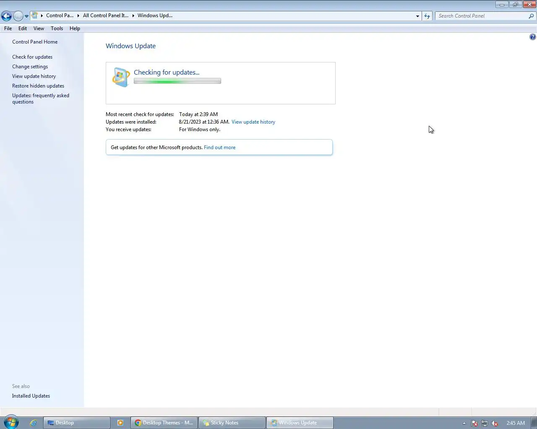Select the Windows Update taskbar button
537x429 pixels.
tap(300, 423)
